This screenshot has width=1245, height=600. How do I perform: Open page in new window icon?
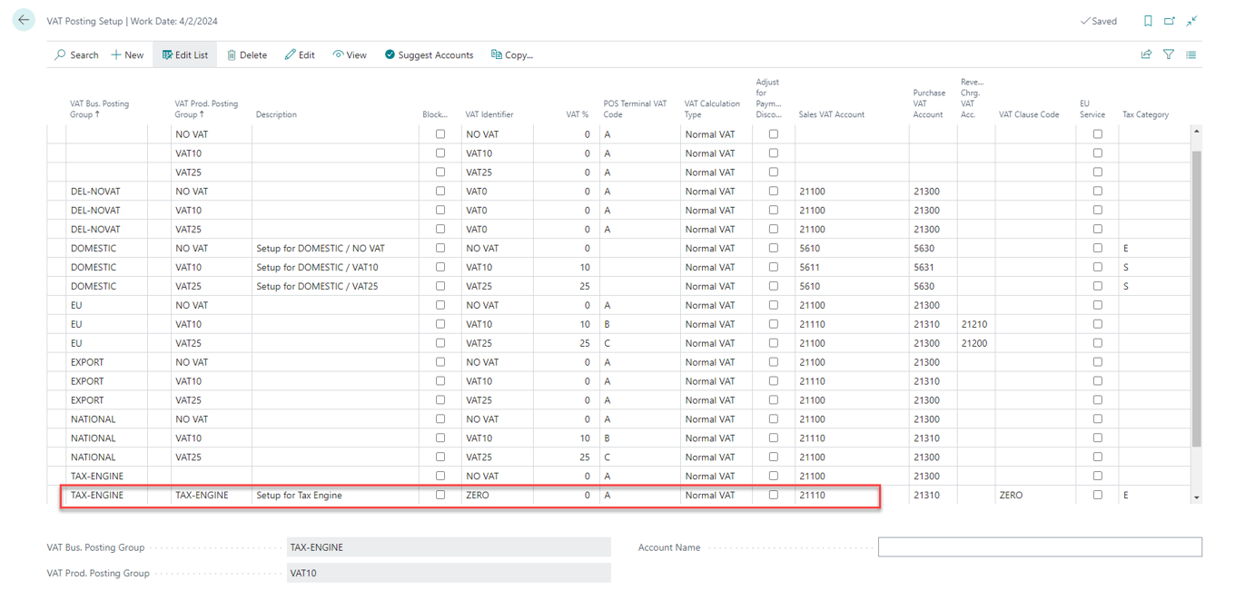(x=1170, y=21)
